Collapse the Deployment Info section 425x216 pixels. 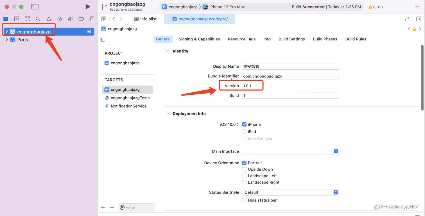coord(168,113)
